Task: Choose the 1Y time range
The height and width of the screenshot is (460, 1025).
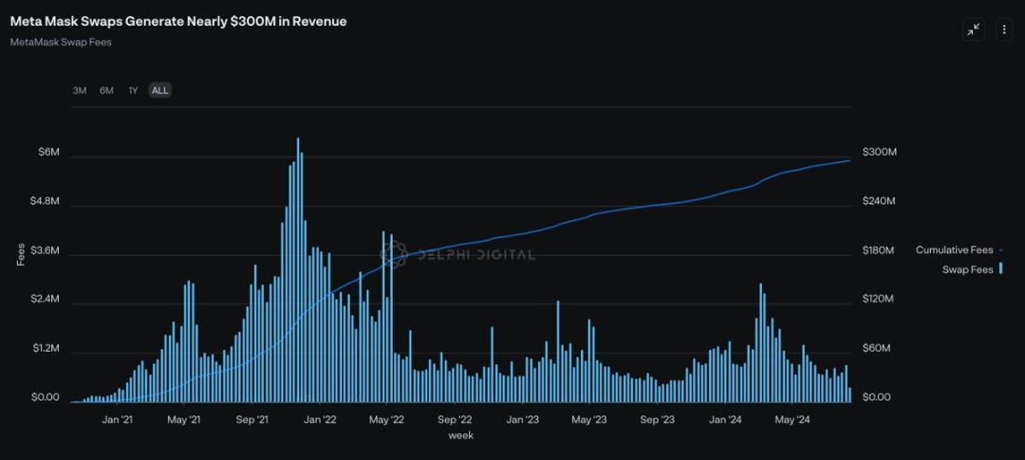Action: 133,90
